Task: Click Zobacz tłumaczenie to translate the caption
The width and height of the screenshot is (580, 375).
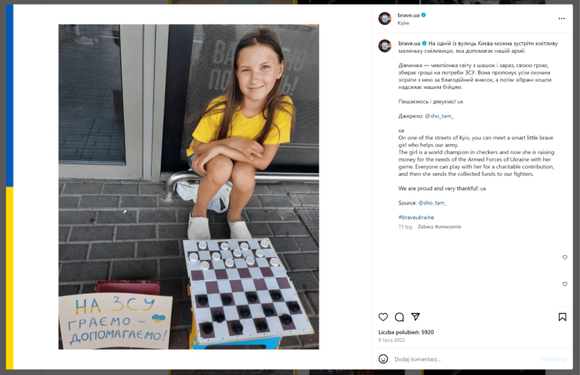Action: 440,227
